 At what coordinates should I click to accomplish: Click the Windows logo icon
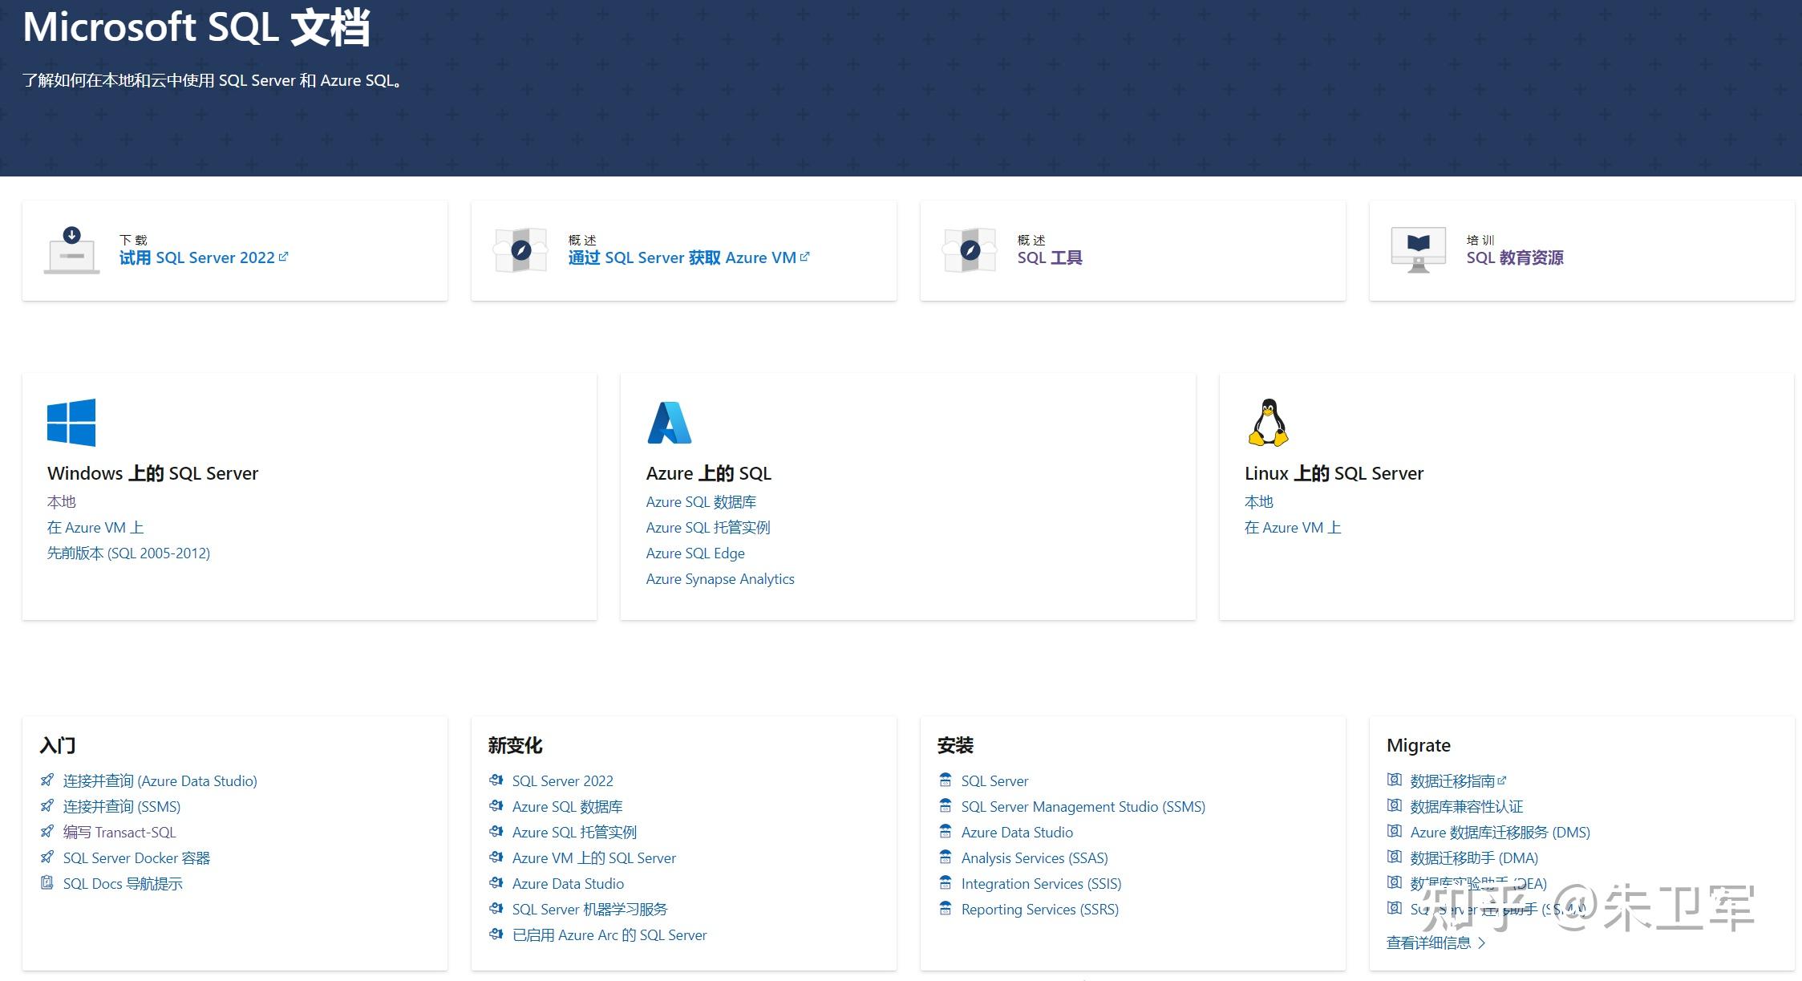[x=71, y=423]
